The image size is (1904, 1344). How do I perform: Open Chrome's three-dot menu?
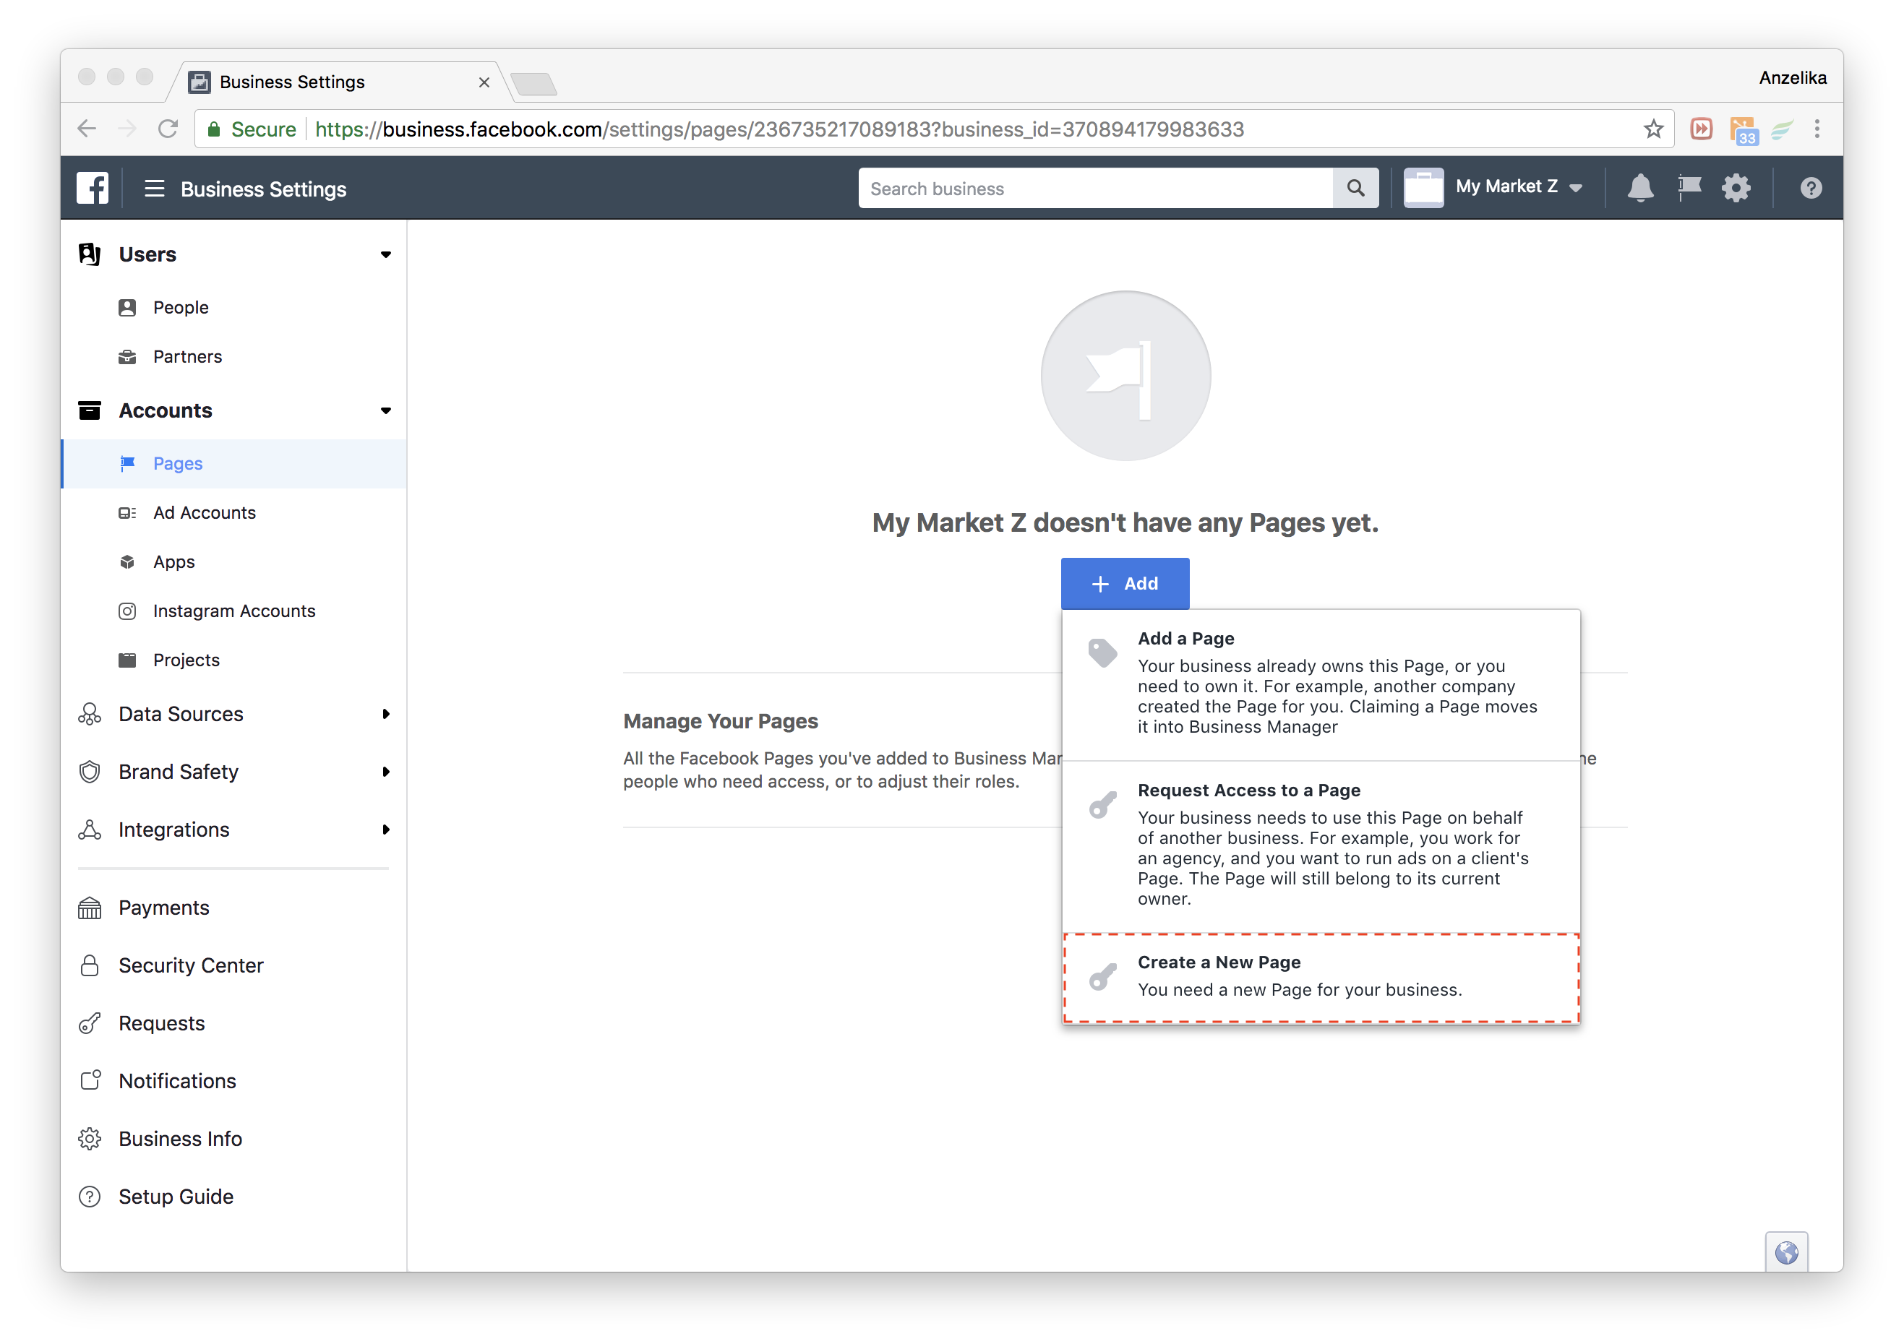[x=1817, y=129]
